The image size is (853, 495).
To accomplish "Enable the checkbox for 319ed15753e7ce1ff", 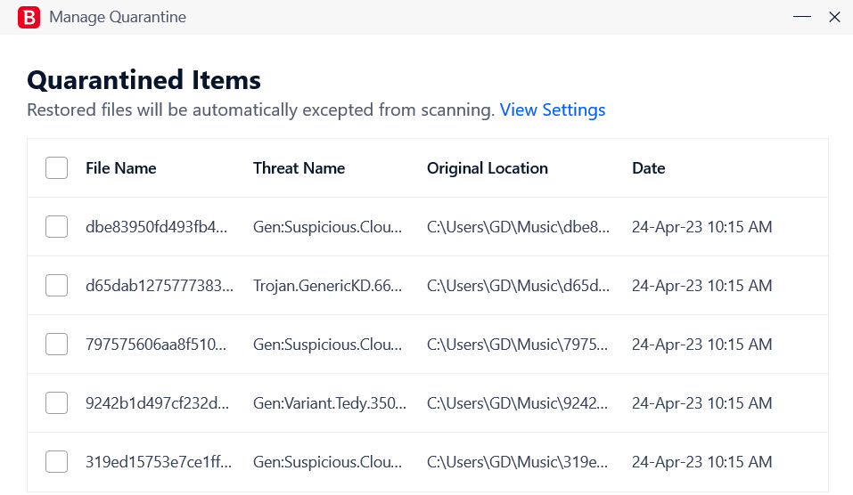I will (56, 461).
